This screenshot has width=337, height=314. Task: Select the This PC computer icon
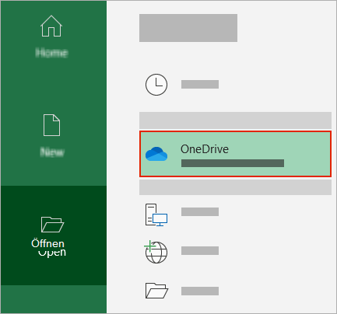pos(156,215)
